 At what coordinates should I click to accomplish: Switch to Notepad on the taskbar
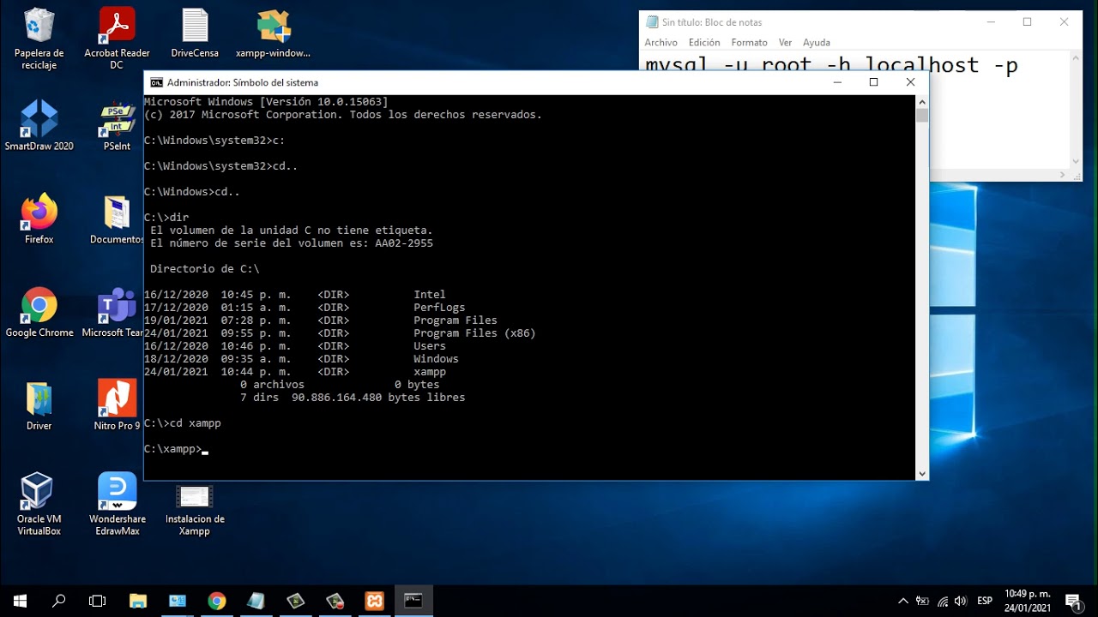pos(256,601)
